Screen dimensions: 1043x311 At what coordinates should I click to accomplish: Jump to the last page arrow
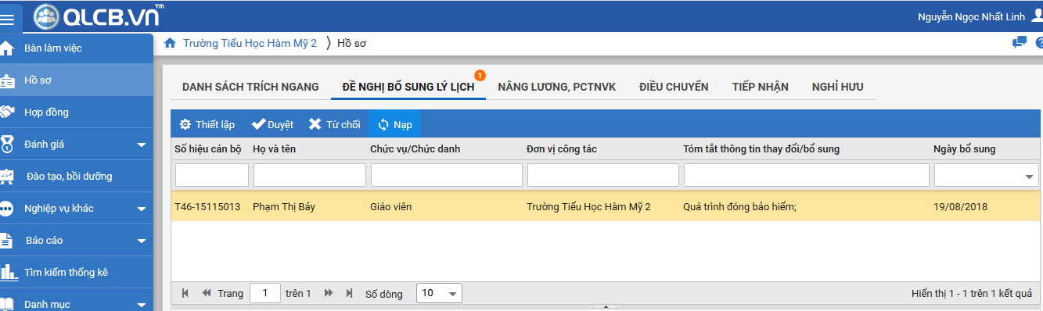349,294
